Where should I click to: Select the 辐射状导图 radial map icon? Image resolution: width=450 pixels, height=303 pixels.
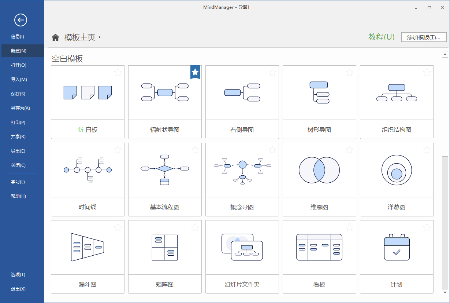(x=165, y=92)
